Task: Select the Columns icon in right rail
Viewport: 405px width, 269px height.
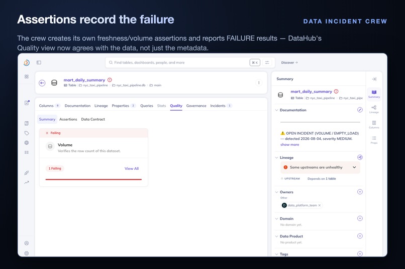Action: click(x=374, y=125)
